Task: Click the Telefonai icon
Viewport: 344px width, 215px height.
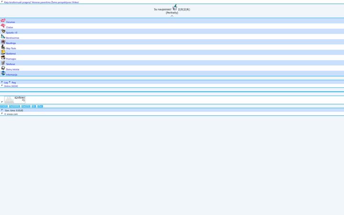Action: [x=3, y=63]
